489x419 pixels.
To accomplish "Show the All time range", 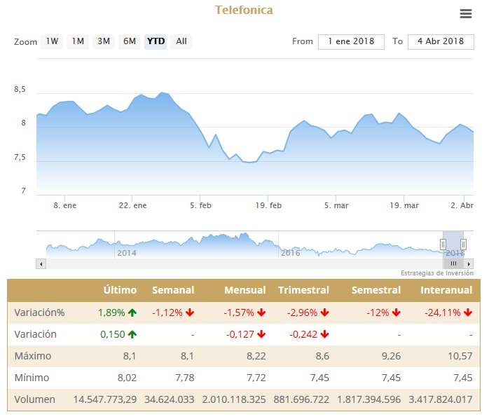I will pyautogui.click(x=181, y=41).
